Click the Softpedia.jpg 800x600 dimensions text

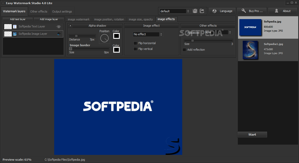tap(268, 27)
